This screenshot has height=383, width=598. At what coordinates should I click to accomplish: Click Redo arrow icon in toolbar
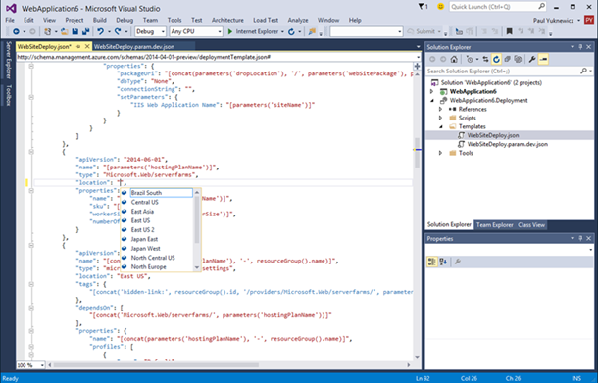pyautogui.click(x=118, y=32)
